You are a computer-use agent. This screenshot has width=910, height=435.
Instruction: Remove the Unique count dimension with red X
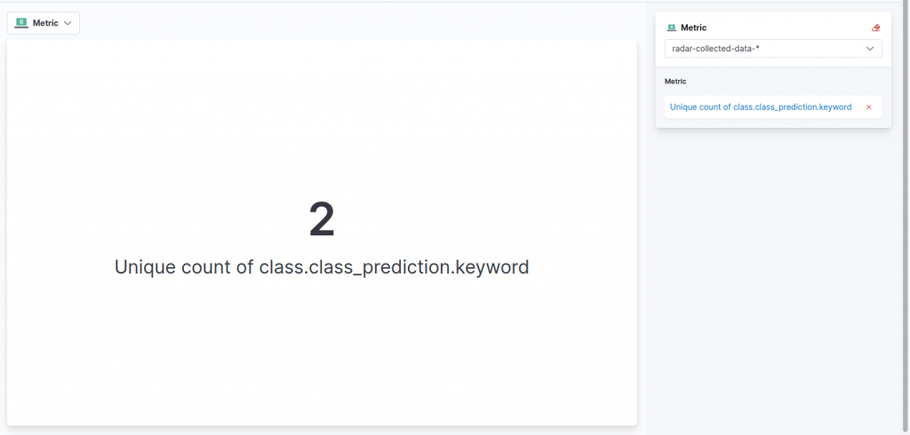pyautogui.click(x=868, y=107)
